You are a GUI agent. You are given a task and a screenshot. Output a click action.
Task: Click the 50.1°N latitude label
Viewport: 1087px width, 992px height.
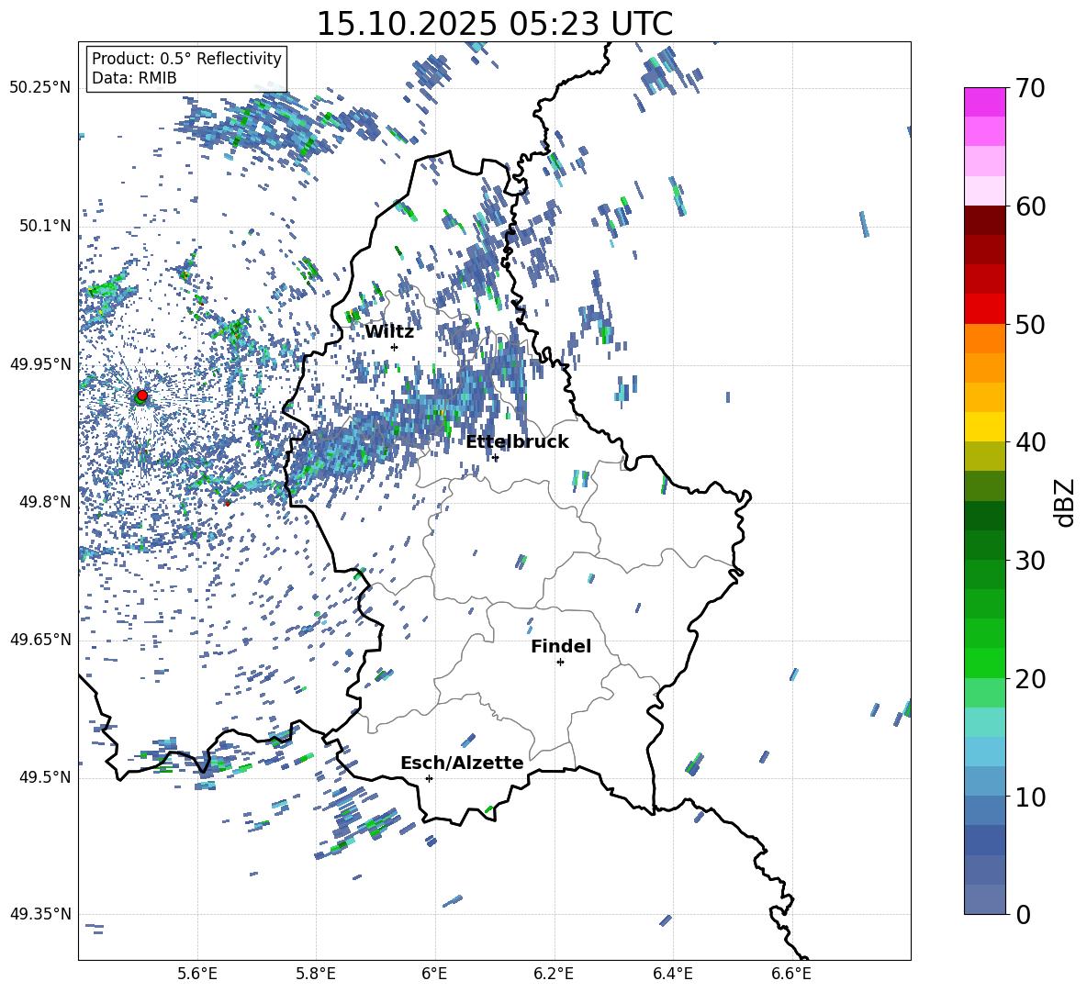[x=46, y=227]
